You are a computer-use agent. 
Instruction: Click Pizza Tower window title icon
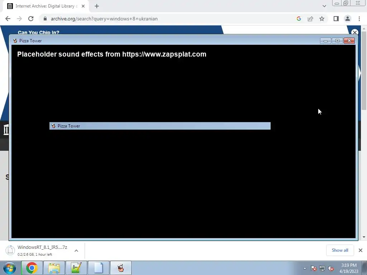click(x=15, y=41)
